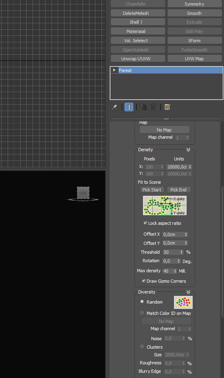The height and width of the screenshot is (378, 224).
Task: Click the Chamfer modifier button
Action: (x=138, y=4)
